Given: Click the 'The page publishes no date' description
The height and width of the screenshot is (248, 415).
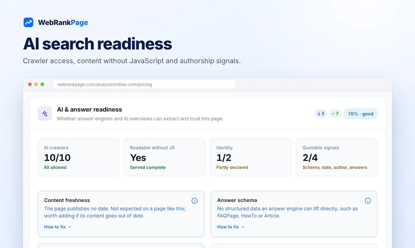Looking at the screenshot, I should coord(115,212).
